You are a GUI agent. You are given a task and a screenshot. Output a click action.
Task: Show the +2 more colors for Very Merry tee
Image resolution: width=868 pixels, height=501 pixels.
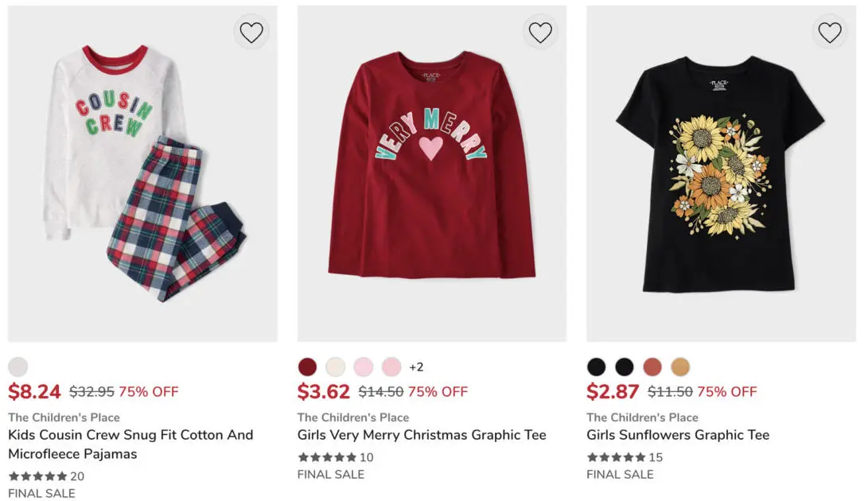pyautogui.click(x=416, y=367)
